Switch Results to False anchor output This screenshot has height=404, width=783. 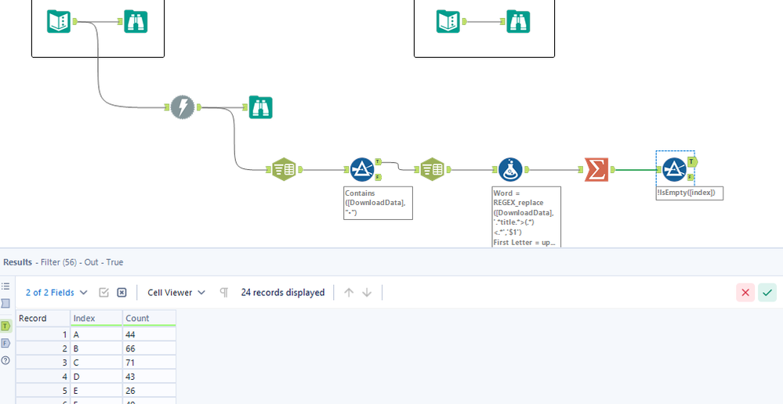click(5, 343)
